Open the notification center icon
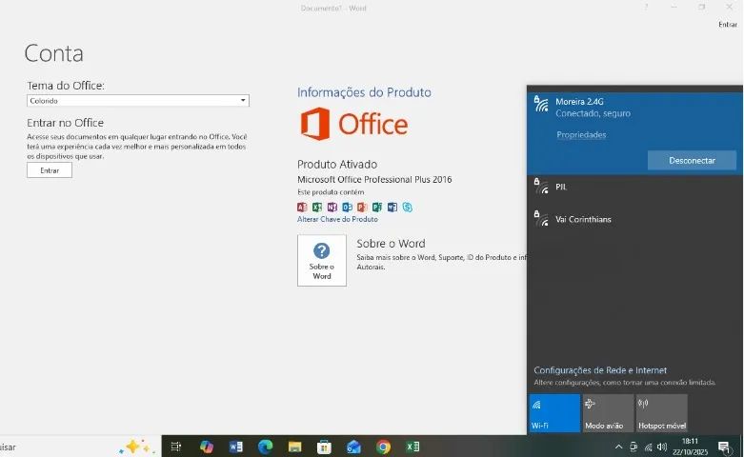Viewport: 744px width, 457px height. point(724,447)
